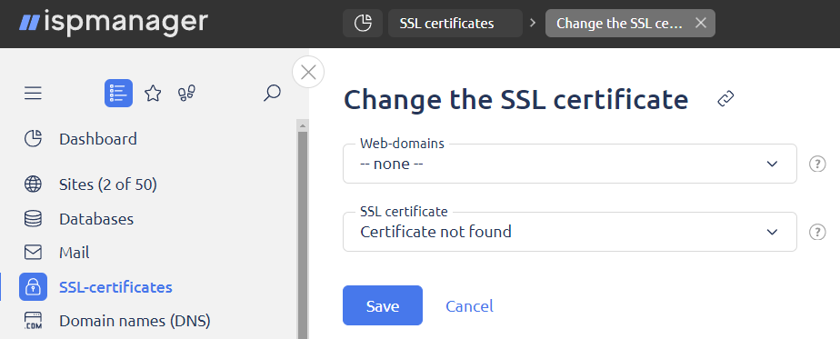Screen dimensions: 840x339
Task: Click the envelope icon next to Mail
Action: pos(34,253)
